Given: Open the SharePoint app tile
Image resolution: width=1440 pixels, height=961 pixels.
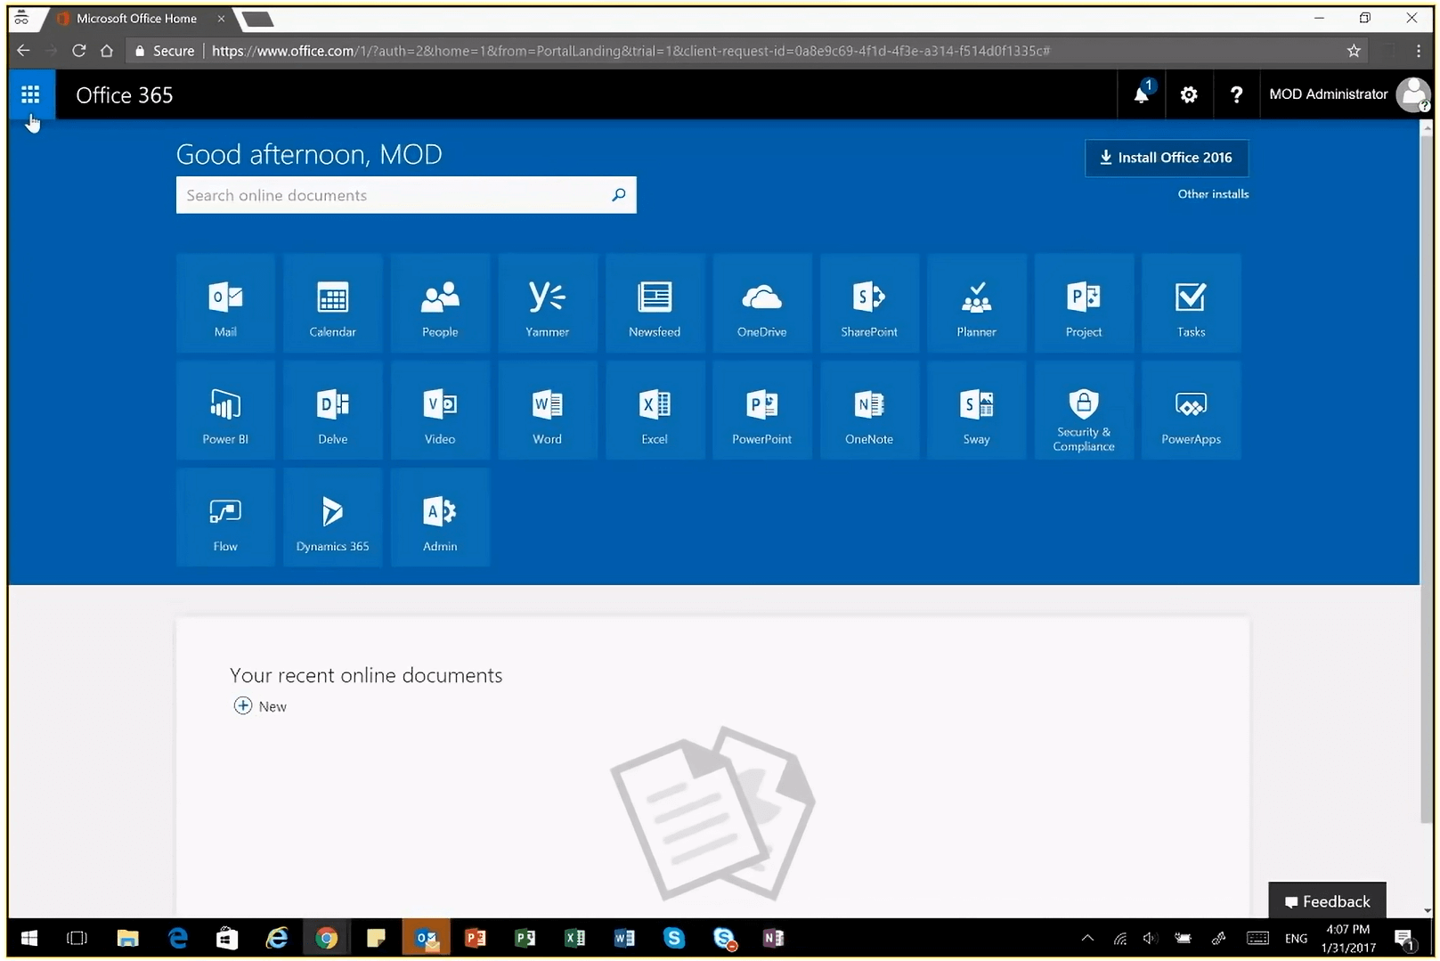Looking at the screenshot, I should click(868, 304).
